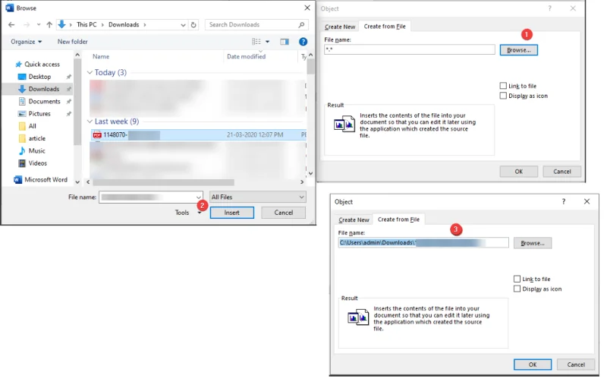Click scroll down arrow of file list

pos(310,173)
